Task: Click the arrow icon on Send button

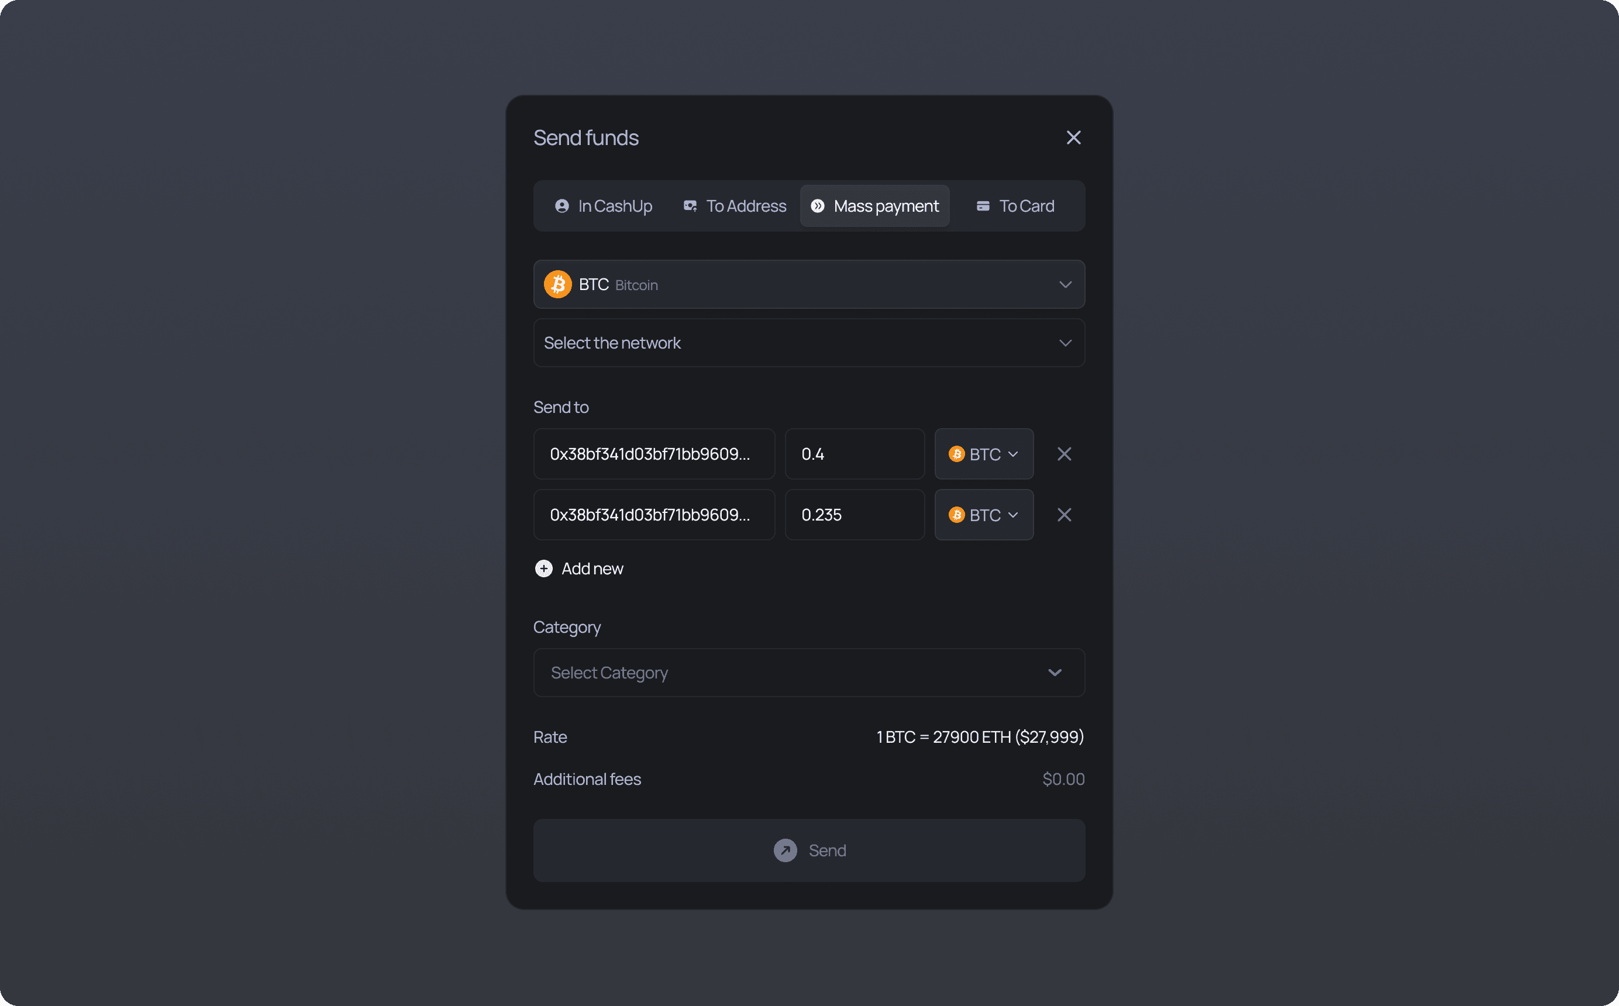Action: (785, 850)
